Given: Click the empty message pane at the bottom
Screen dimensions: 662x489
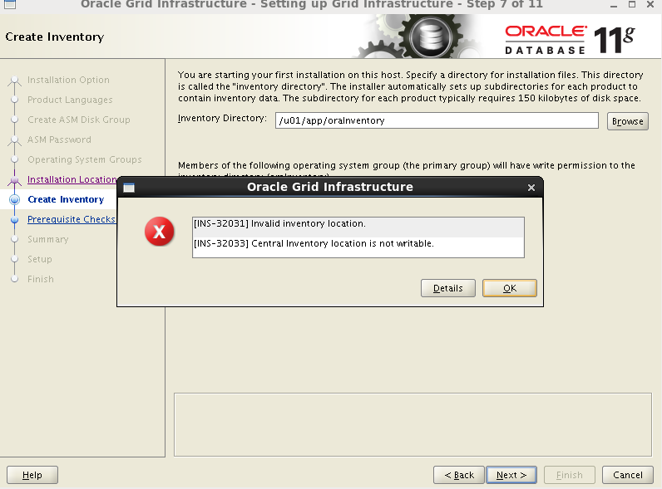Looking at the screenshot, I should click(413, 424).
